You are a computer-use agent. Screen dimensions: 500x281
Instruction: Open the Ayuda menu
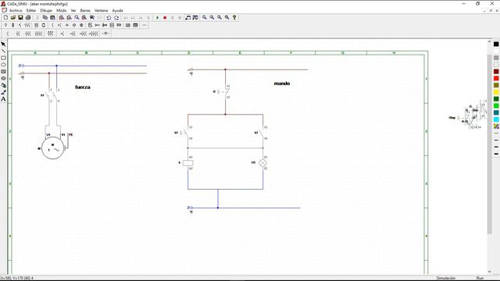click(x=117, y=10)
